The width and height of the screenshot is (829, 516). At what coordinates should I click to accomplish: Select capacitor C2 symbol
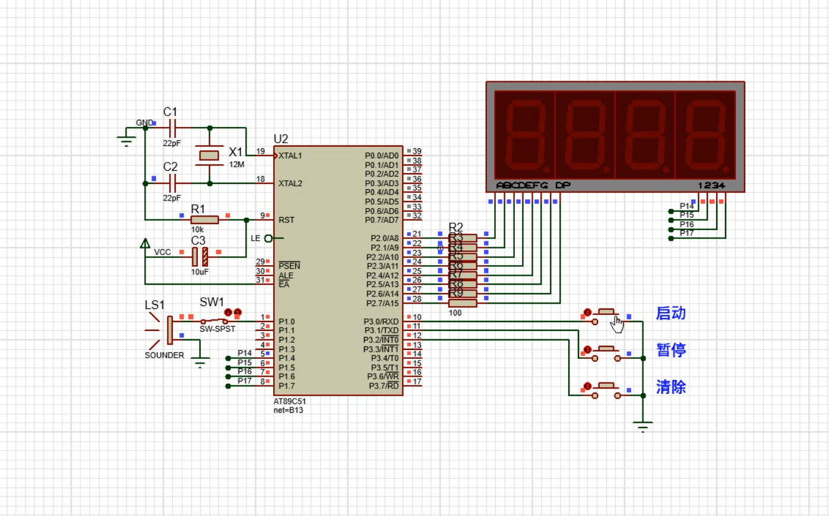pyautogui.click(x=172, y=183)
